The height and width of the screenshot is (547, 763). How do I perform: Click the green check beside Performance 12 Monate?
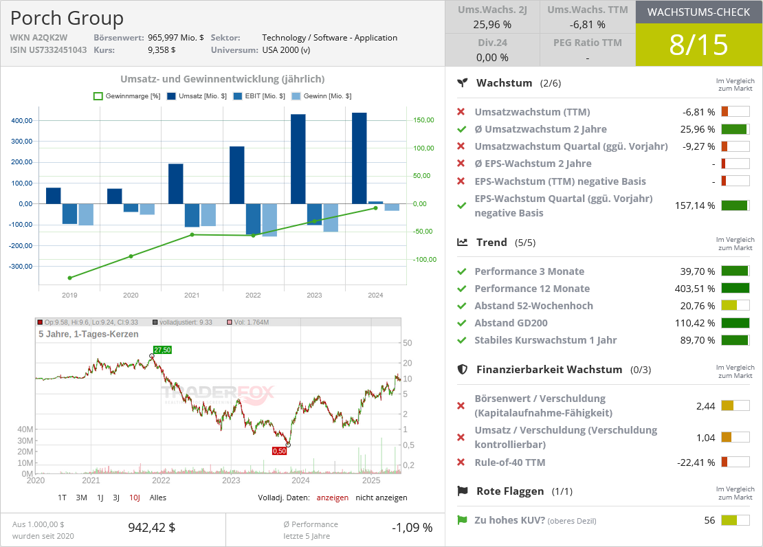click(x=462, y=289)
